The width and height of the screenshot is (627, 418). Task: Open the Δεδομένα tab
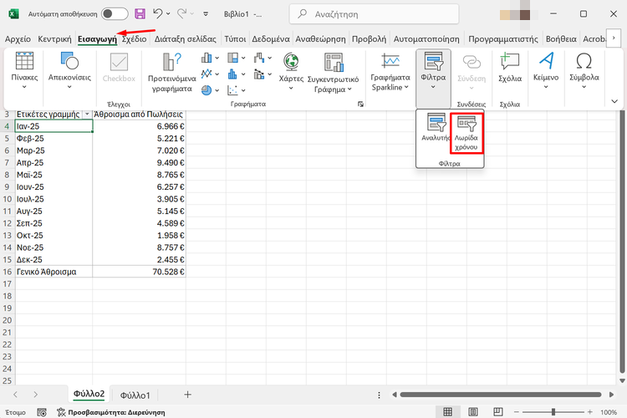pyautogui.click(x=271, y=39)
